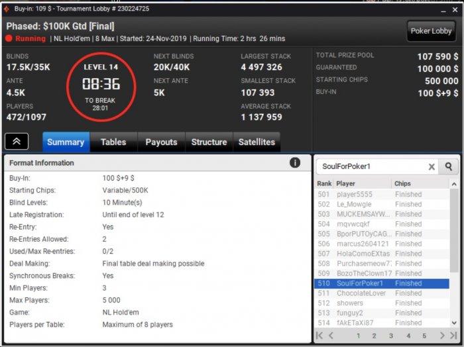Click the magnifier search button

(449, 167)
